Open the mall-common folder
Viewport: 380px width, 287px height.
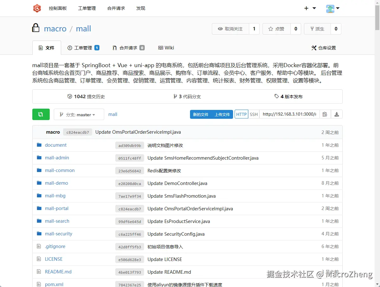point(60,170)
